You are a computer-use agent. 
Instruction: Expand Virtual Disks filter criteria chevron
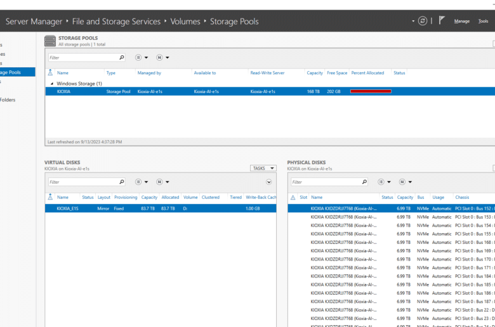(x=268, y=182)
